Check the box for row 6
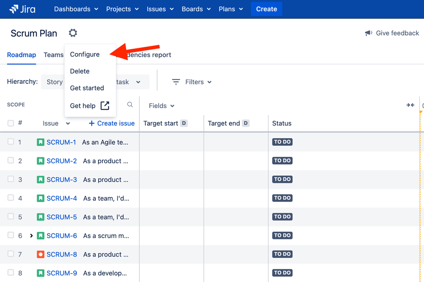Image resolution: width=424 pixels, height=282 pixels. (x=11, y=235)
